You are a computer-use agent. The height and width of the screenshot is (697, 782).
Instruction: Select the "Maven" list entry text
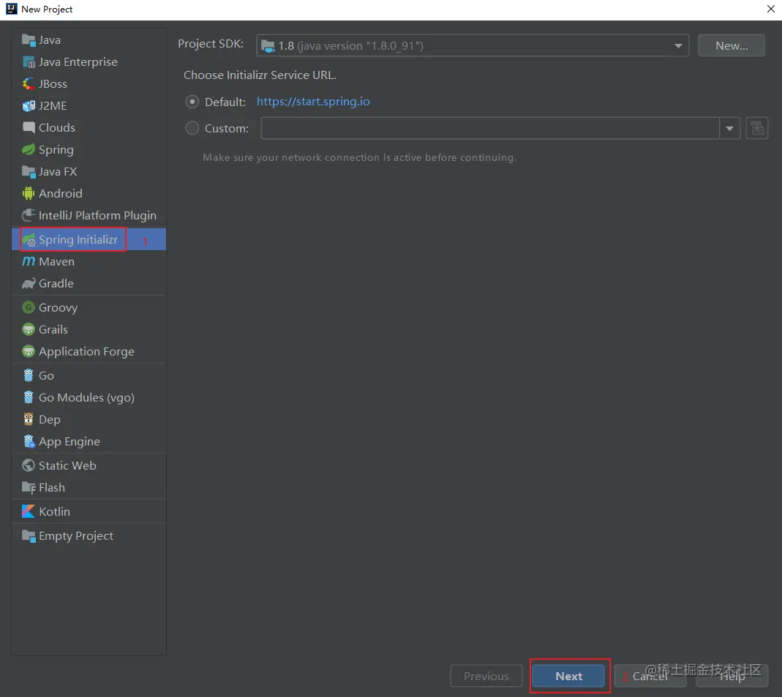click(56, 262)
